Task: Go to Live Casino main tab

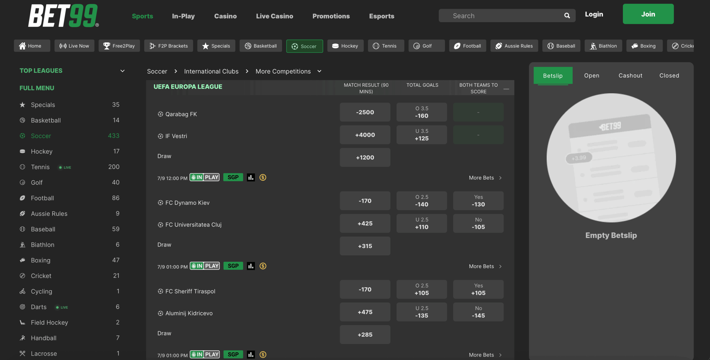Action: click(x=275, y=16)
